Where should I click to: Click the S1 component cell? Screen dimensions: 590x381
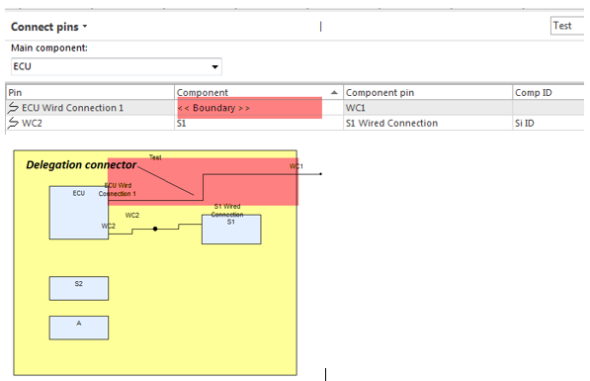[x=259, y=123]
